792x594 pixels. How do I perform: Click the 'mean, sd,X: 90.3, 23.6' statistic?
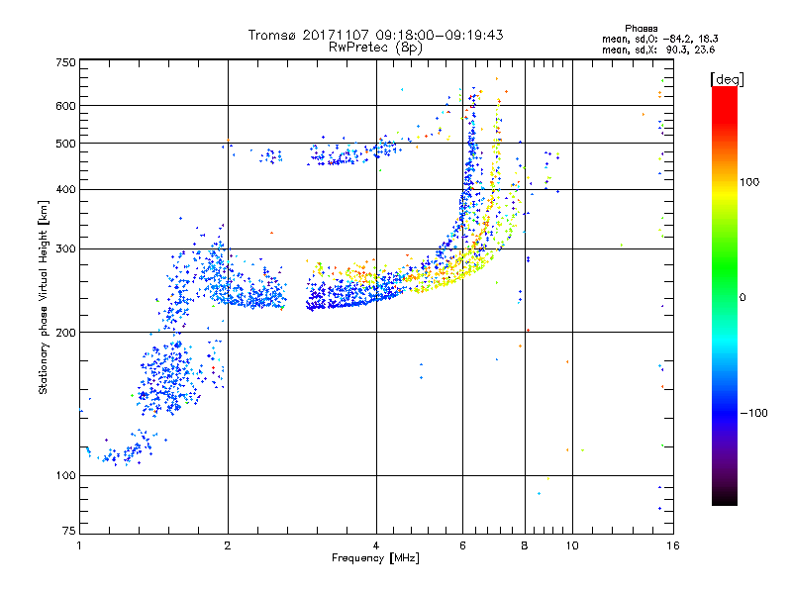[x=658, y=49]
